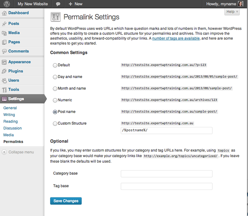Click the Appearance sidebar icon
248x216 pixels.
coord(4,62)
